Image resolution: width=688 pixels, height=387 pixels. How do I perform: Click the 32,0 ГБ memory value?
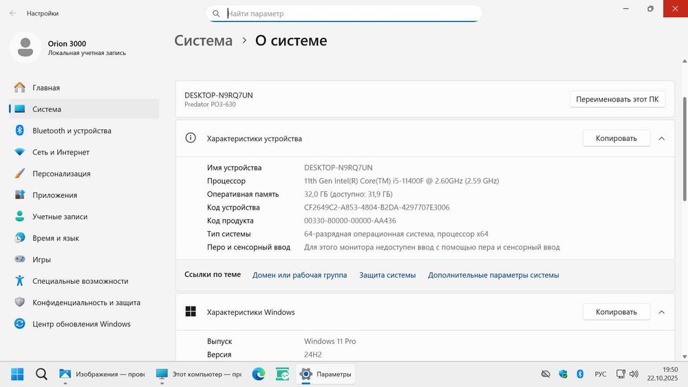pos(348,194)
